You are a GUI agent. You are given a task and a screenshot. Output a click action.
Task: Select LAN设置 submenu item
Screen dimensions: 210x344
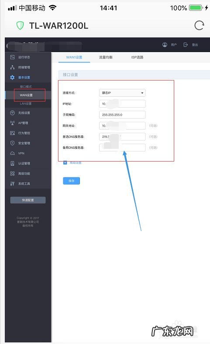point(26,104)
